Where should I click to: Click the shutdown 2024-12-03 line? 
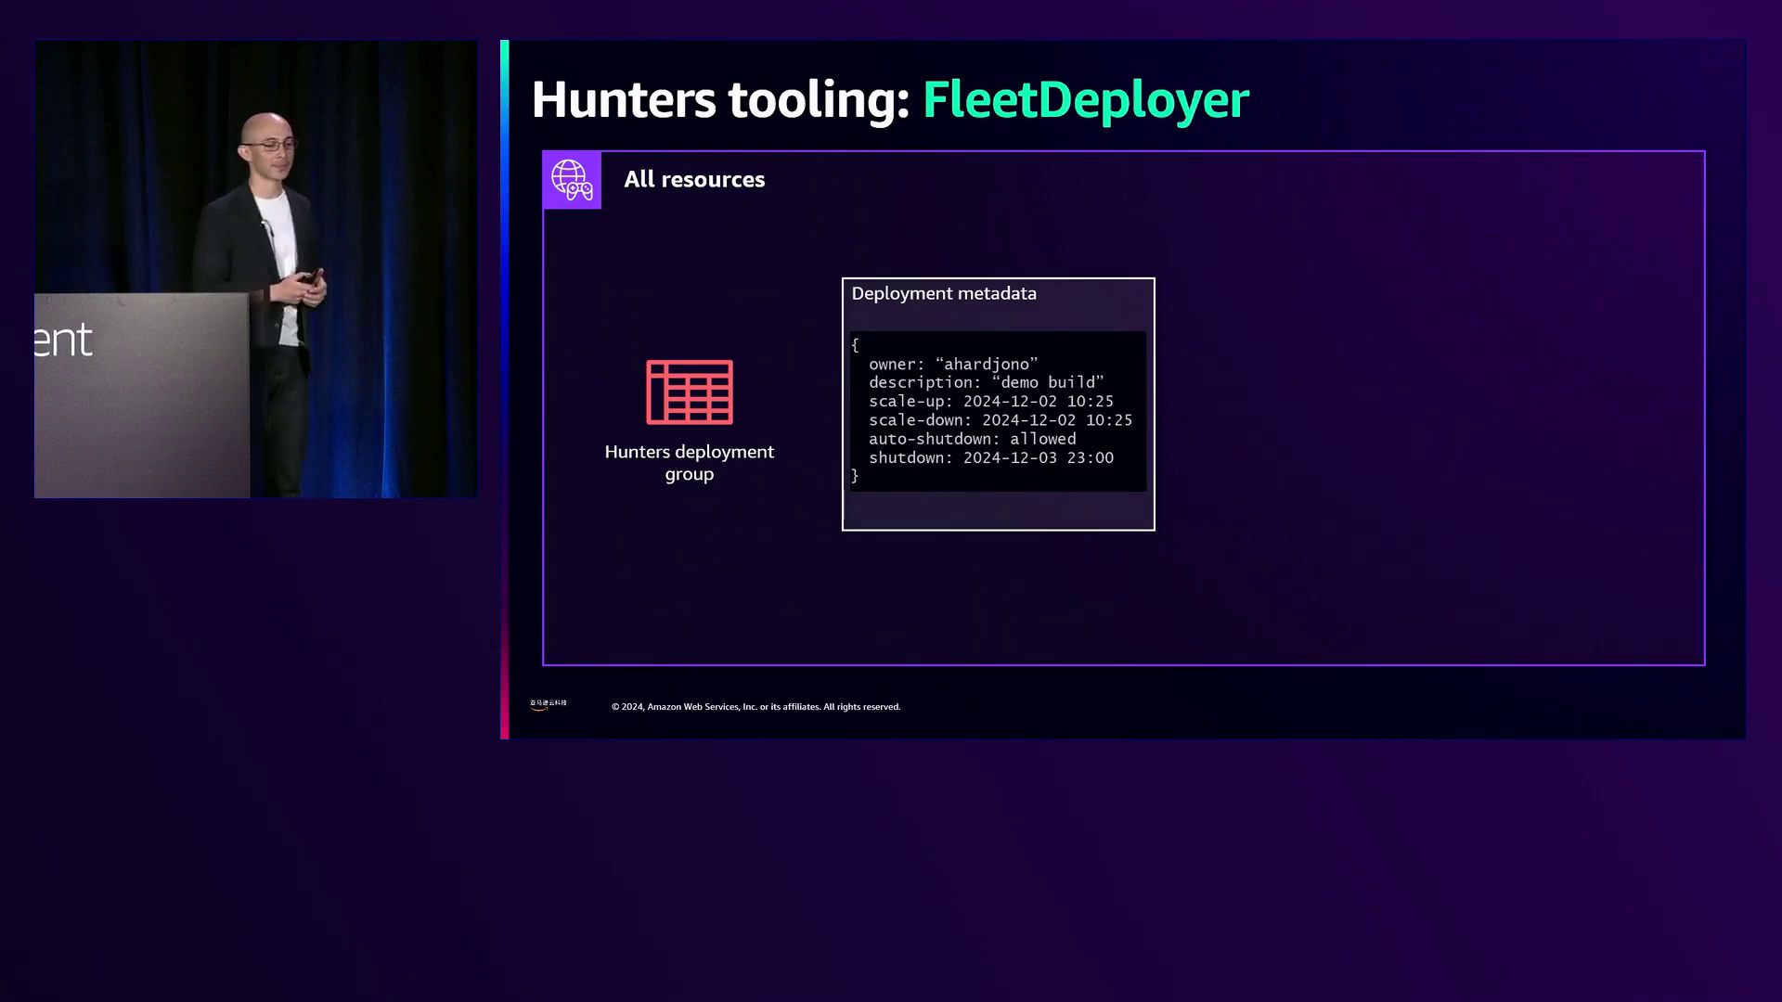990,457
